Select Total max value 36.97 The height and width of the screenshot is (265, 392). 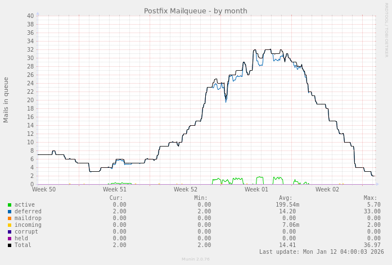tap(372, 245)
